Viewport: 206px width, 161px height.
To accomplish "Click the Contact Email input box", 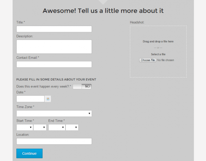I will coord(54,64).
